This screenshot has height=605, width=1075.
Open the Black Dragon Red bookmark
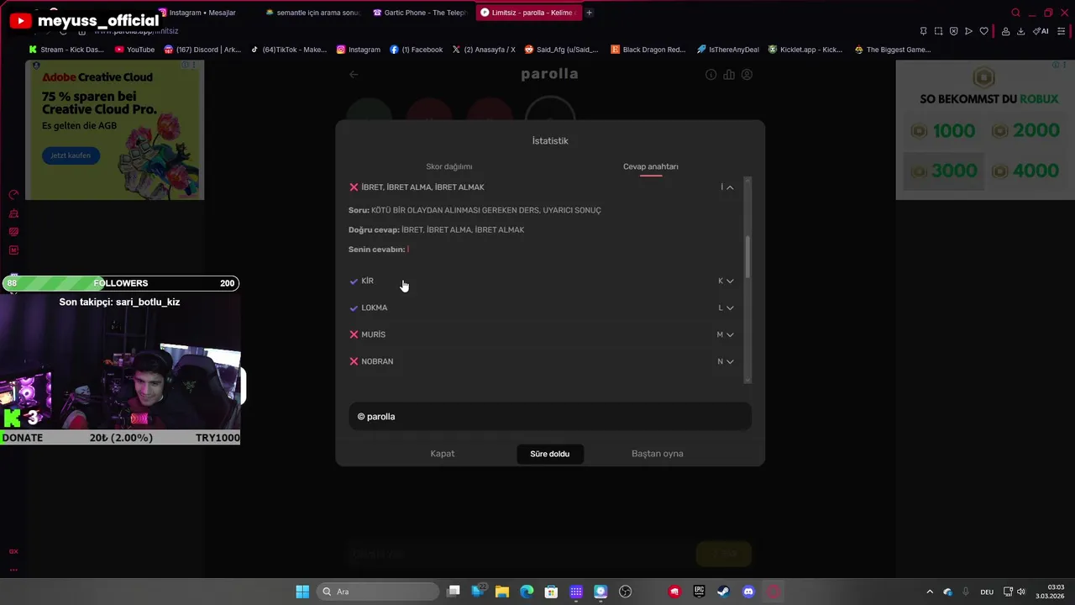tap(648, 50)
